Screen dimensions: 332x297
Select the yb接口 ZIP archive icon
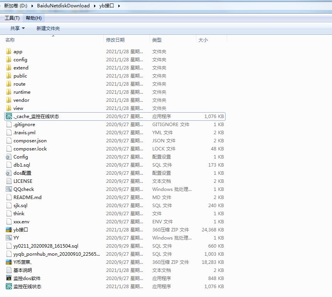point(9,230)
